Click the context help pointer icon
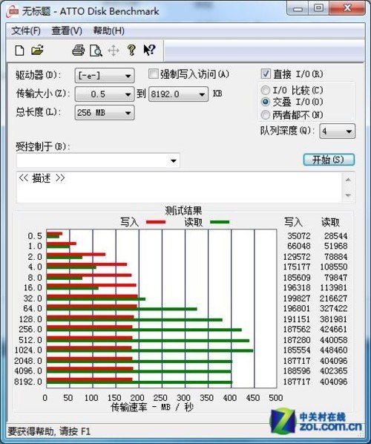Viewport: 371px width, 444px height. 149,50
